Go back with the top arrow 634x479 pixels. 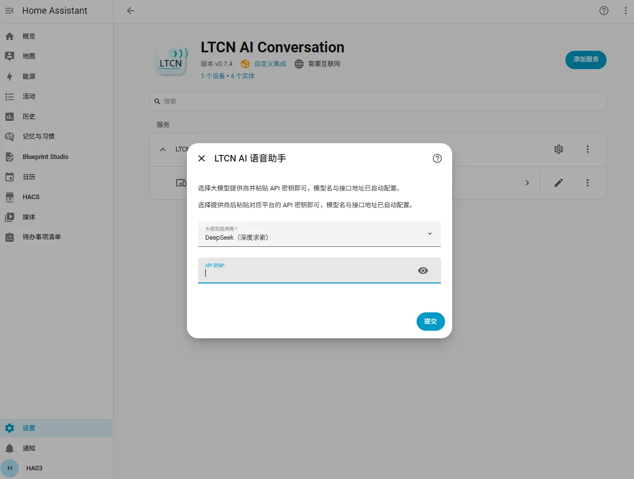click(x=131, y=11)
